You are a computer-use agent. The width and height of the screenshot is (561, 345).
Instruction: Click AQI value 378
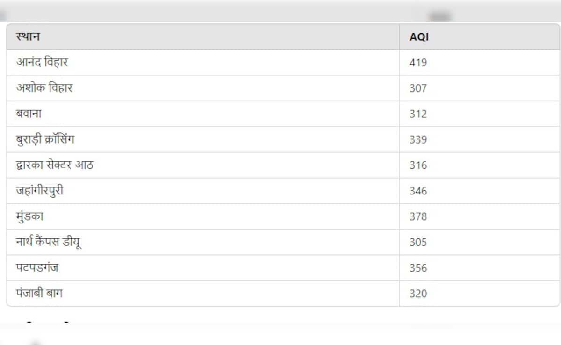(418, 217)
